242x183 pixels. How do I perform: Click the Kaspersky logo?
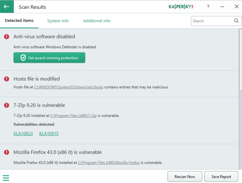[x=181, y=7]
